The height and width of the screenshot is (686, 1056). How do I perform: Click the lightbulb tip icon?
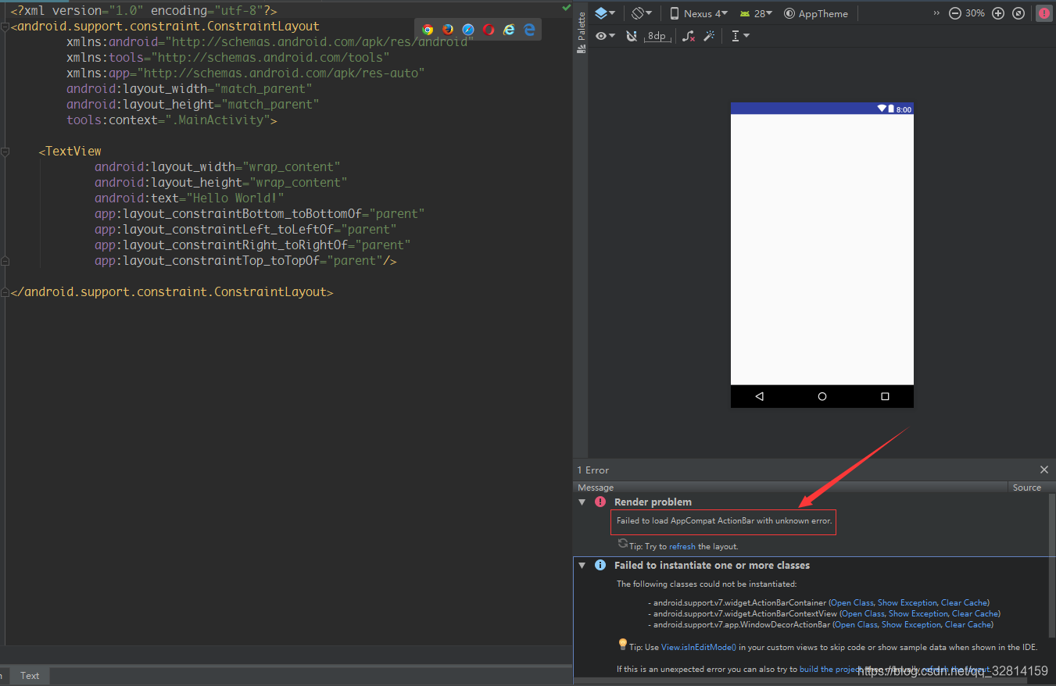pyautogui.click(x=622, y=645)
